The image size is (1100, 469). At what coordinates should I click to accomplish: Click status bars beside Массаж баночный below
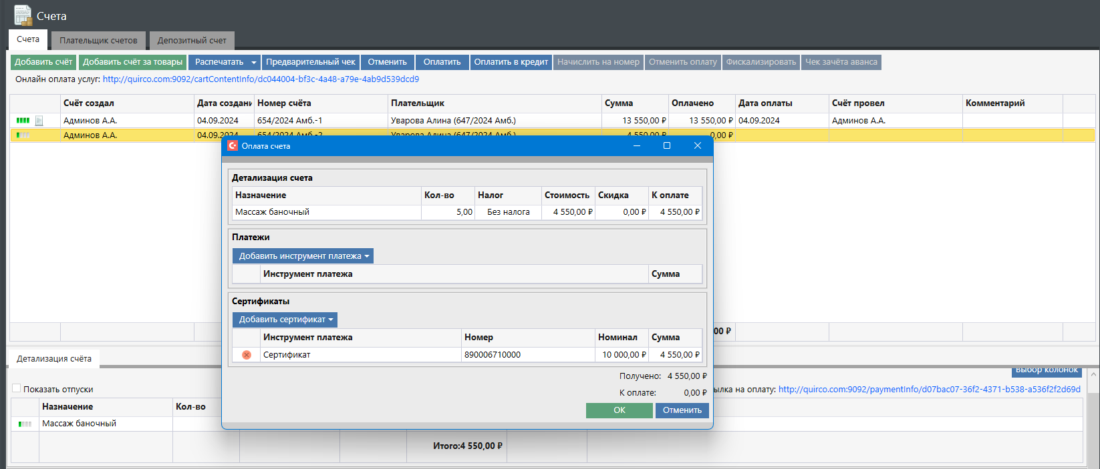pos(25,424)
